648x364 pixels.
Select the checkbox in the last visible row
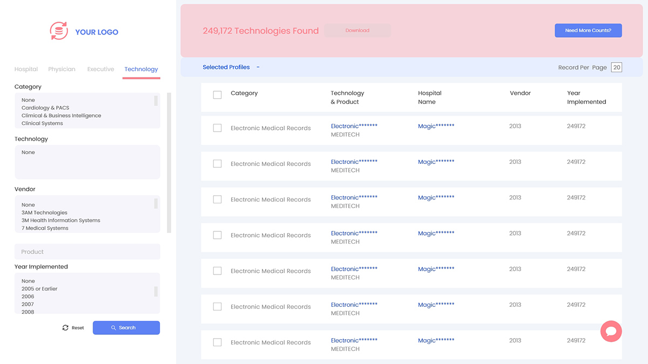coord(217,342)
